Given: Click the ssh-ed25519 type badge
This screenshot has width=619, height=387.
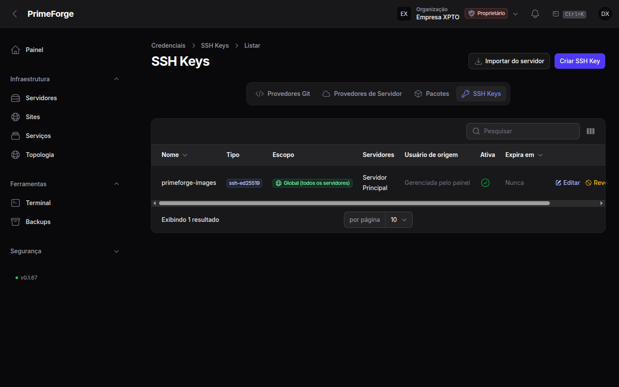Looking at the screenshot, I should pos(244,183).
